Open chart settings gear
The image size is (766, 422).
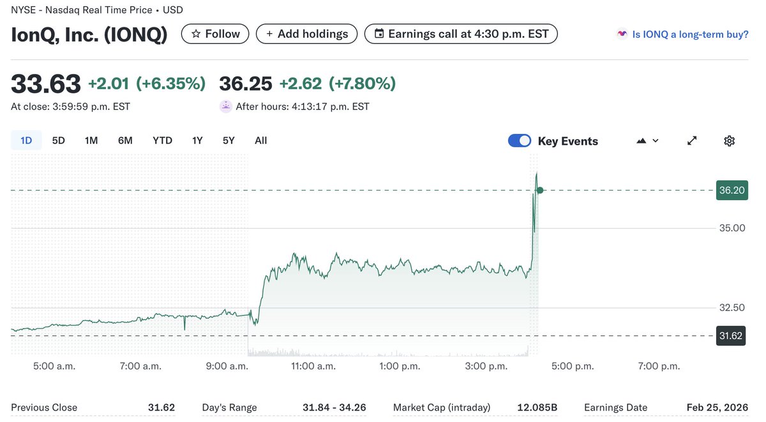tap(730, 141)
